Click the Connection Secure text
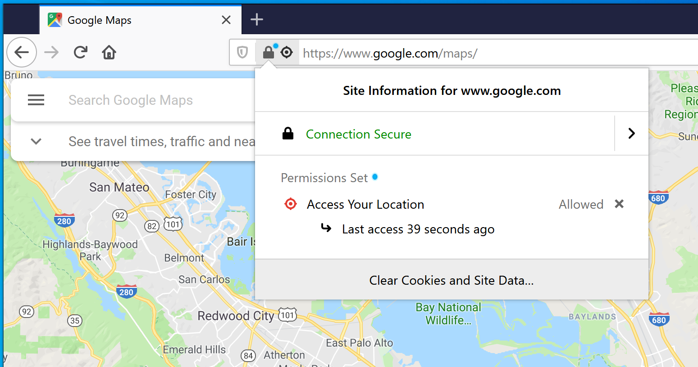The width and height of the screenshot is (698, 367). tap(359, 134)
